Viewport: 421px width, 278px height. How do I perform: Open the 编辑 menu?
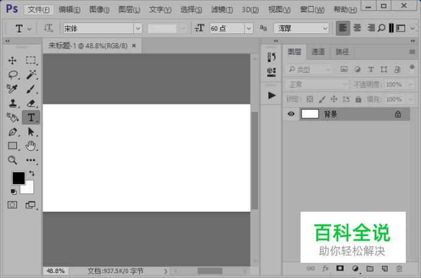69,10
